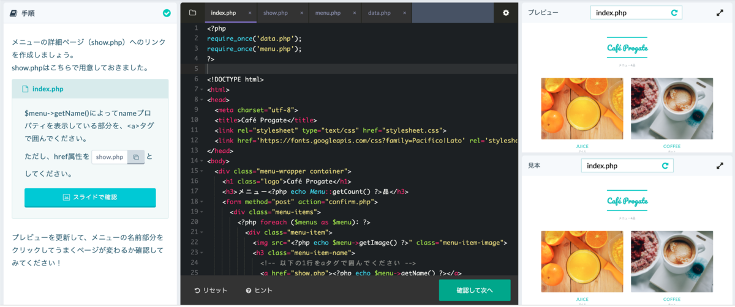Click the juice image in the プレビュー panel

tap(582, 108)
